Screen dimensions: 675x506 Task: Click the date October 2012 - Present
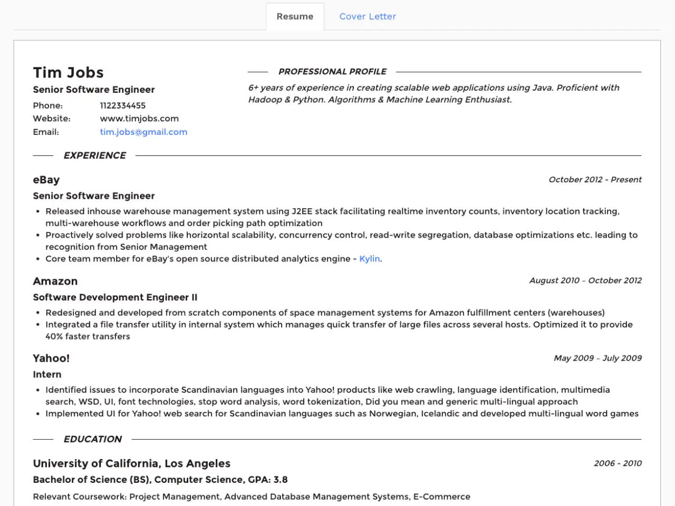595,180
